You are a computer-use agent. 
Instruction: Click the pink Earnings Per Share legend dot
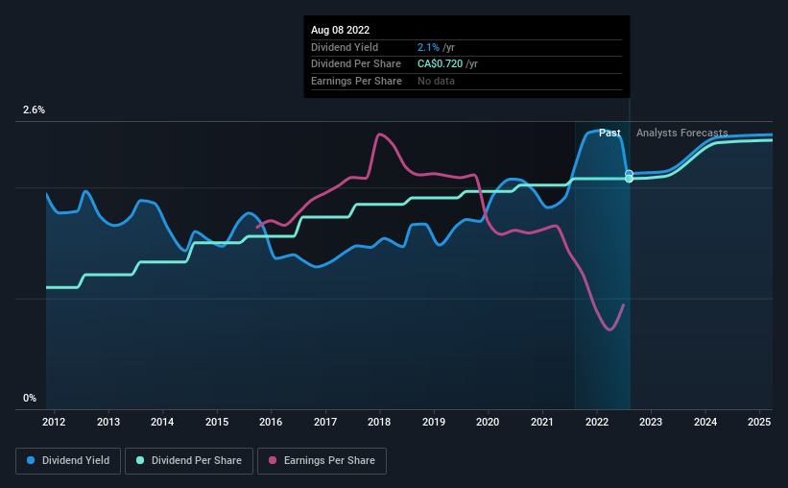(273, 460)
